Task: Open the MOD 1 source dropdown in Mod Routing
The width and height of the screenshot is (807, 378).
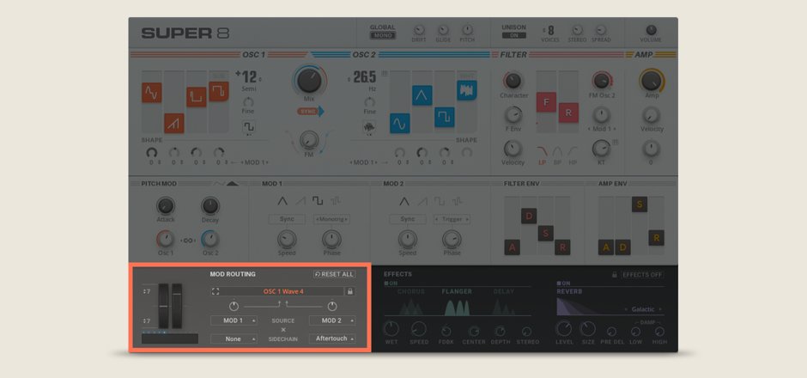Action: [234, 320]
